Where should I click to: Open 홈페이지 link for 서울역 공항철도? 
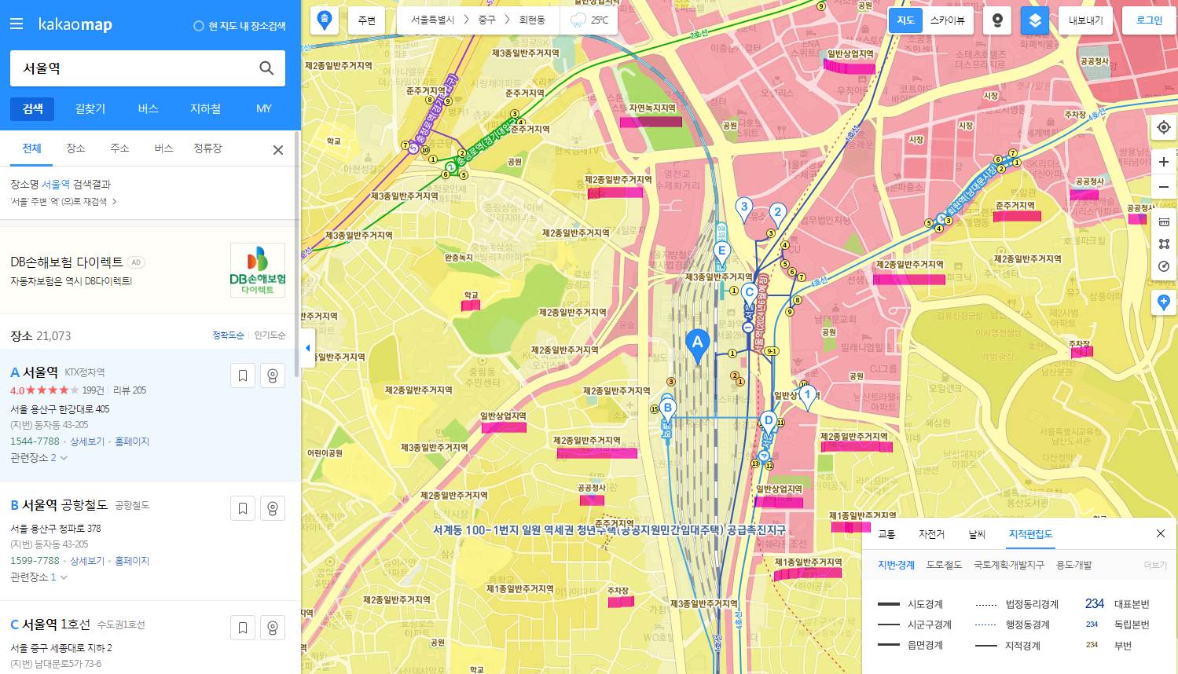tap(132, 562)
